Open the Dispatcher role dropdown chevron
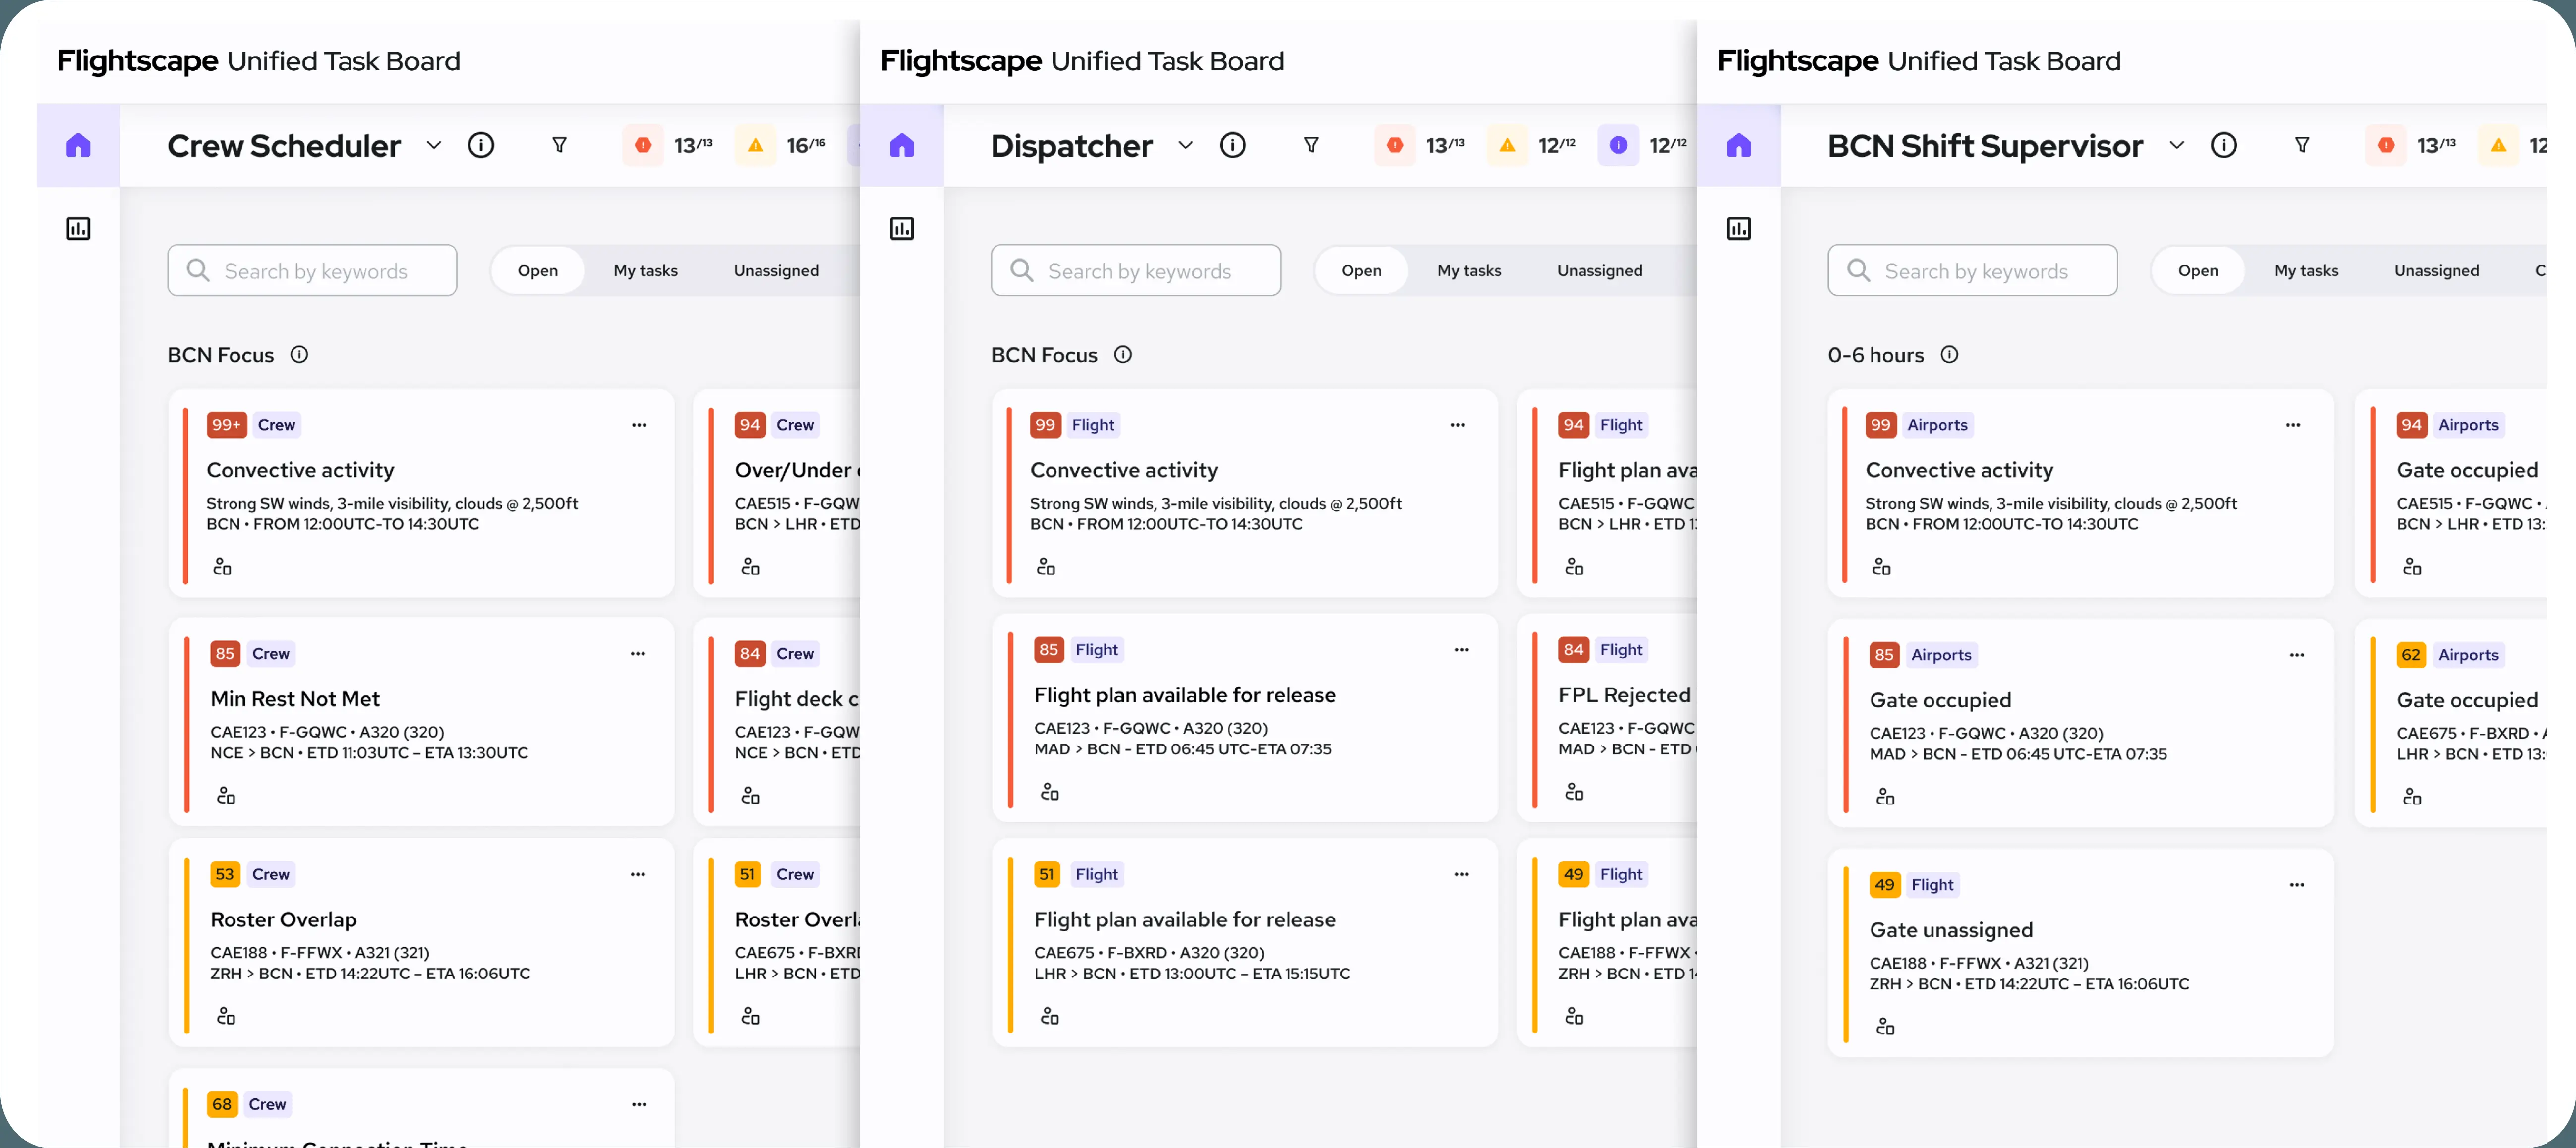Screen dimensions: 2576x1148 point(1185,146)
